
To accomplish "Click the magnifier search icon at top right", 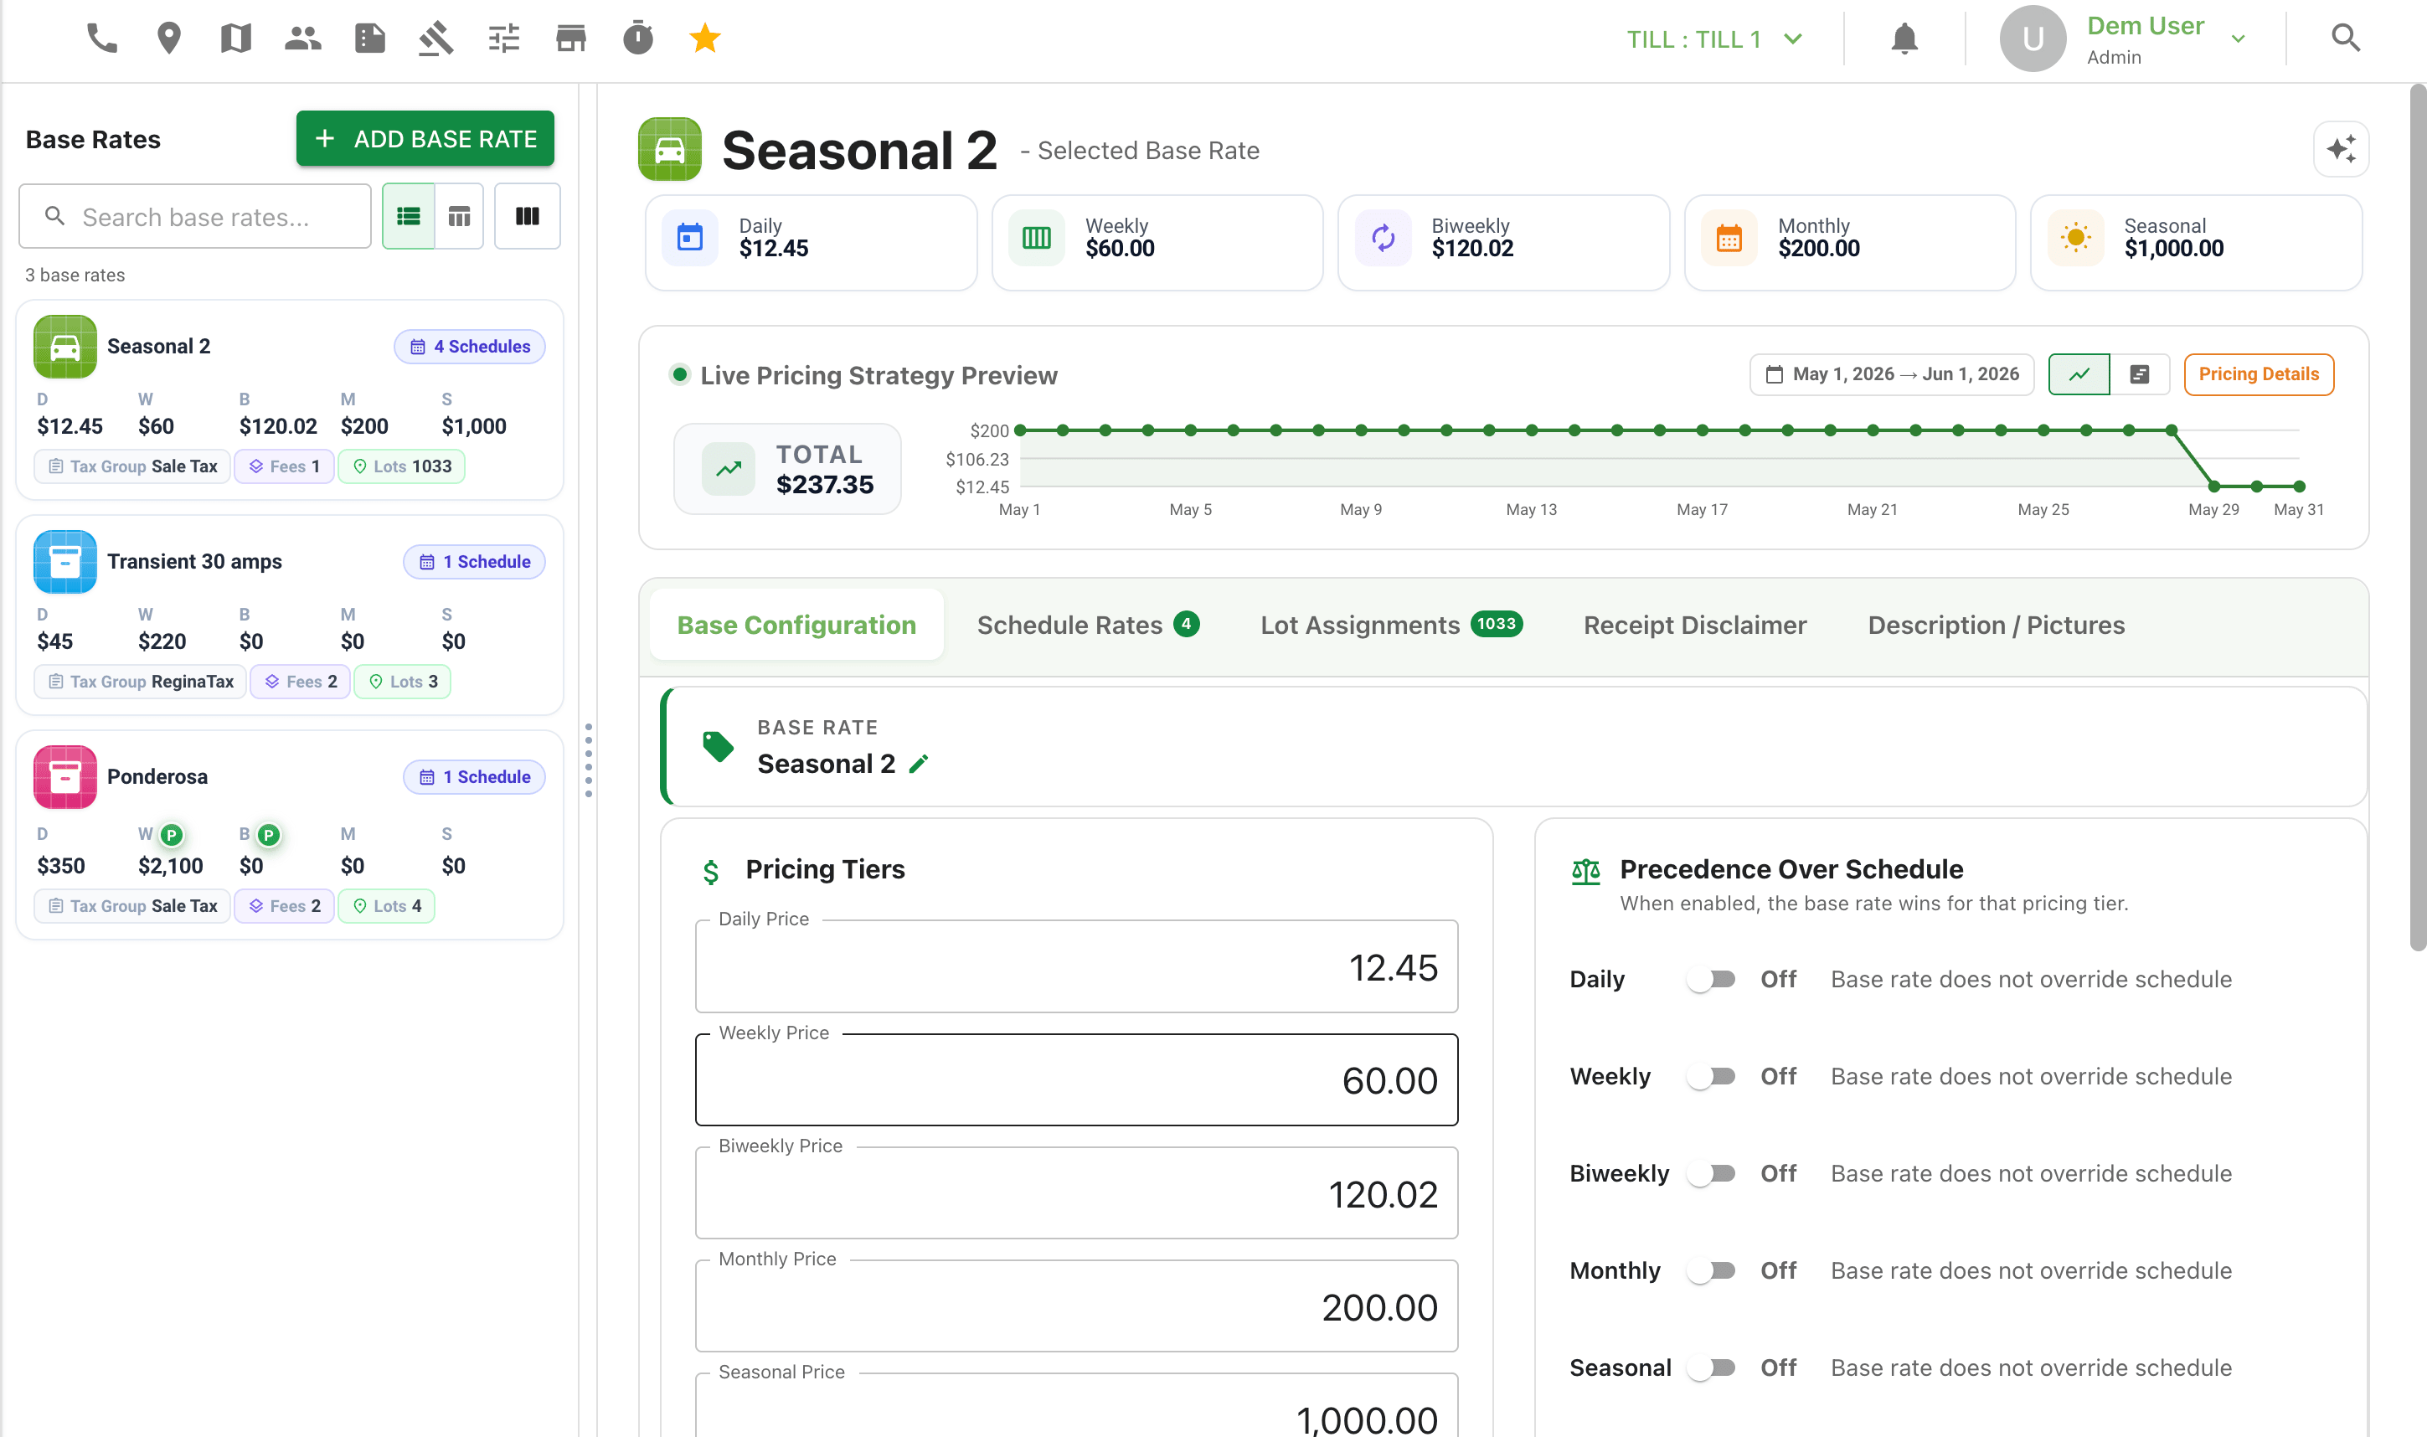I will pyautogui.click(x=2346, y=39).
